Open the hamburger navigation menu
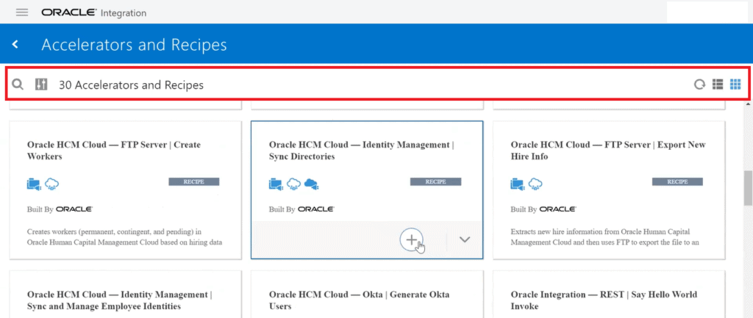 [22, 12]
